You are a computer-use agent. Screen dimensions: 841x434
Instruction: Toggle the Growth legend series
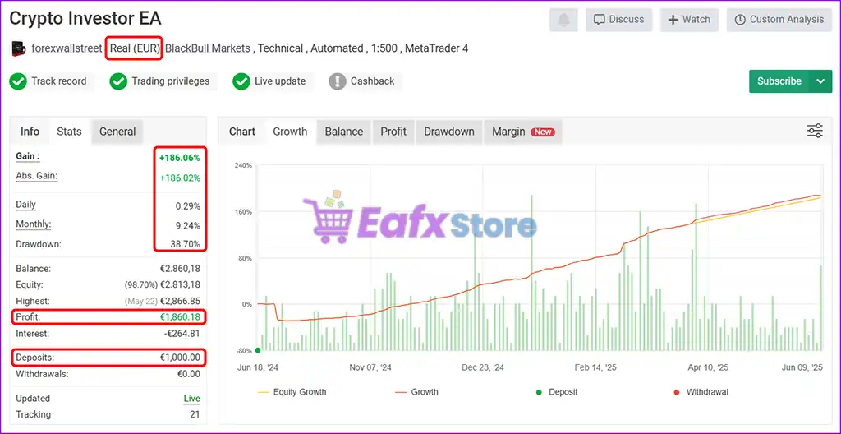tap(416, 392)
